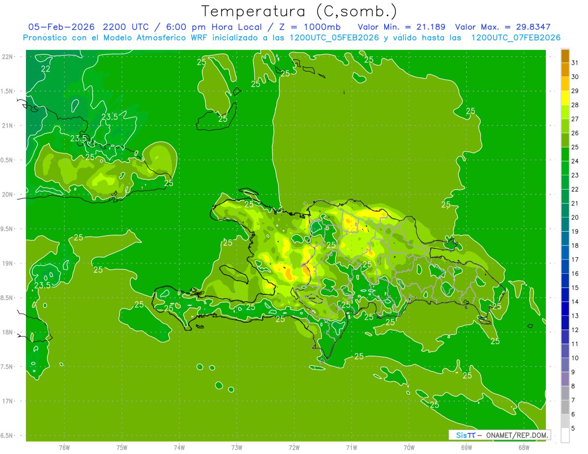The image size is (588, 454).
Task: Click the '21N' latitude axis label
Action: pos(7,125)
